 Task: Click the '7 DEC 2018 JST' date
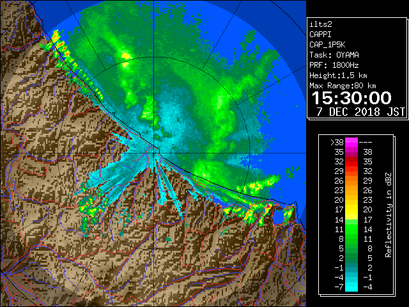point(361,112)
